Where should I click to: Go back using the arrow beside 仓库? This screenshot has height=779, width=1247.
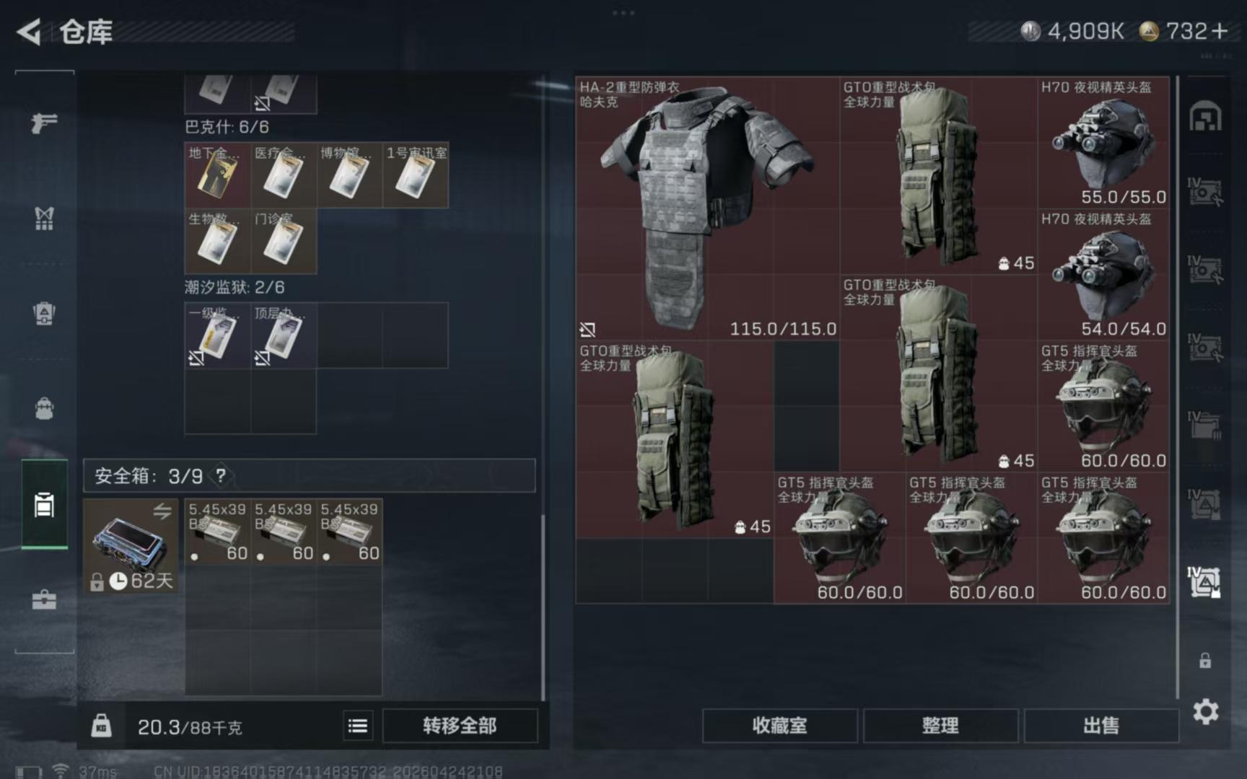click(x=29, y=32)
